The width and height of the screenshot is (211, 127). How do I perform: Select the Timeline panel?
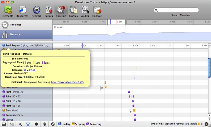click(61, 12)
